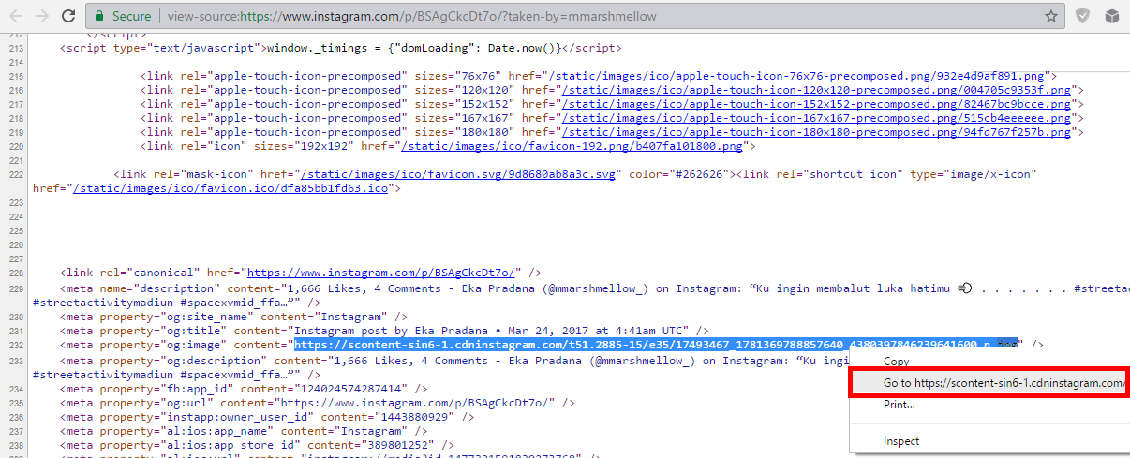This screenshot has width=1130, height=458.
Task: Open the cube extension icon
Action: tap(1111, 16)
